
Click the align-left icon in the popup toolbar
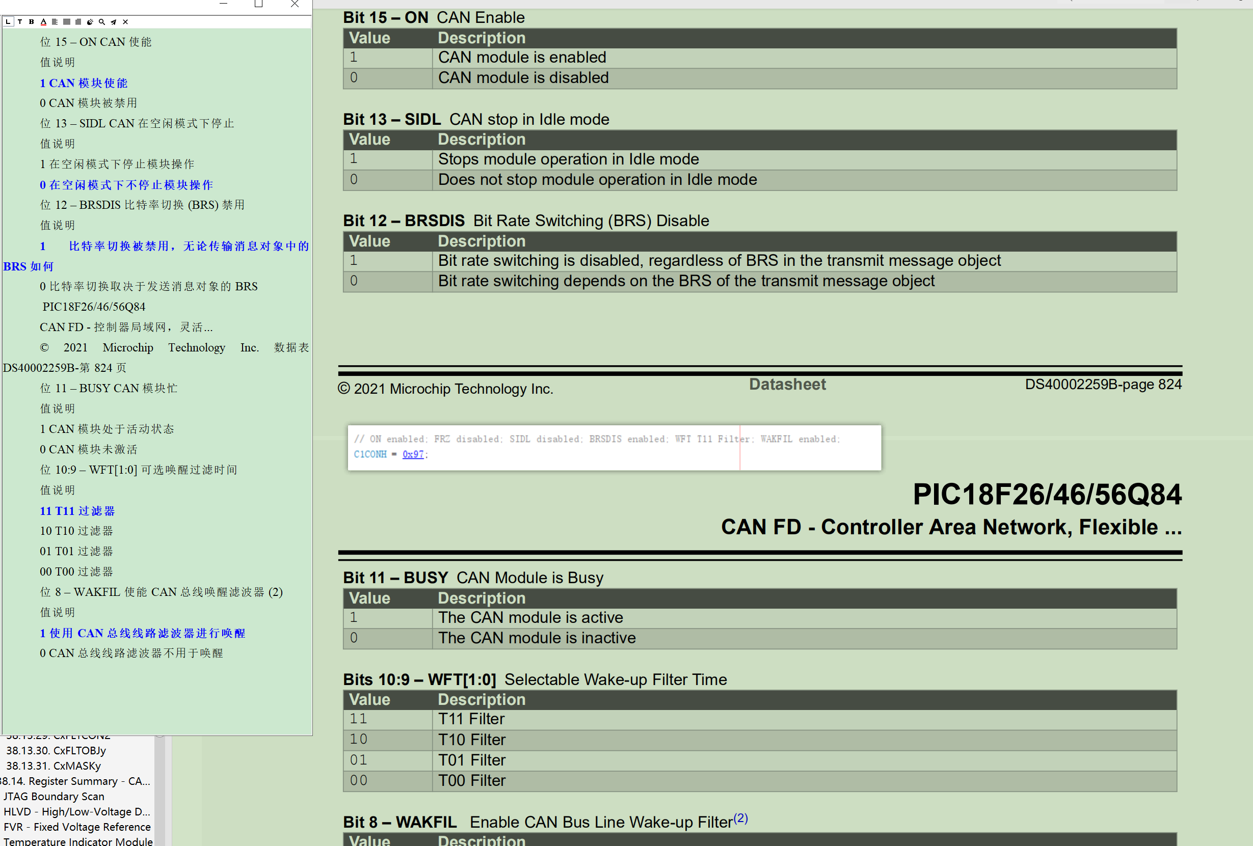(x=55, y=21)
